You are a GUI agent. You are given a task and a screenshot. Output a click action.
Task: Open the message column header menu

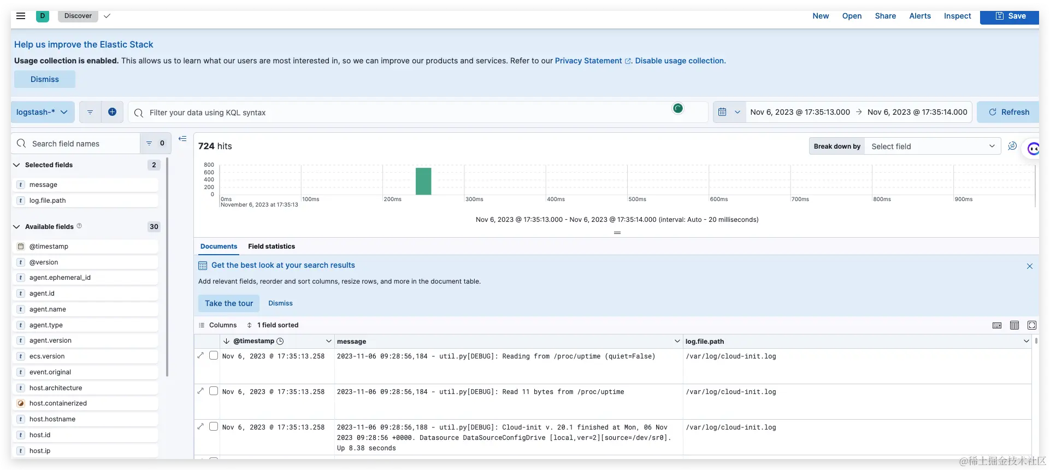677,341
